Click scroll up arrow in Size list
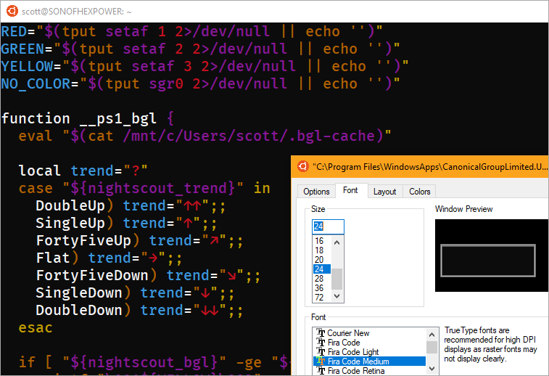The height and width of the screenshot is (376, 549). coord(337,241)
